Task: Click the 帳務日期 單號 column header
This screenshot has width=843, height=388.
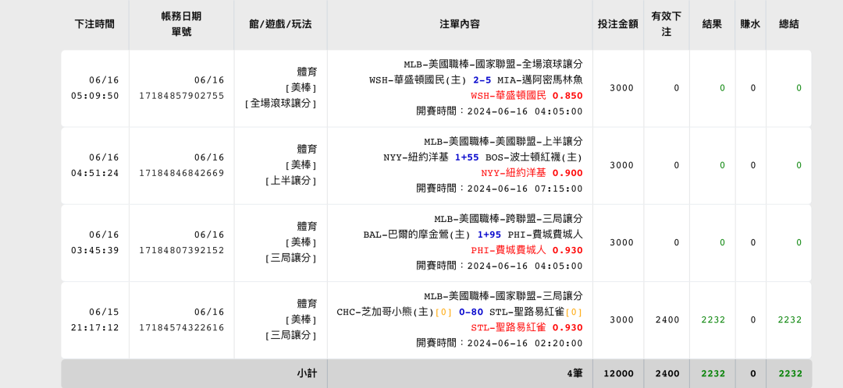Action: (181, 24)
